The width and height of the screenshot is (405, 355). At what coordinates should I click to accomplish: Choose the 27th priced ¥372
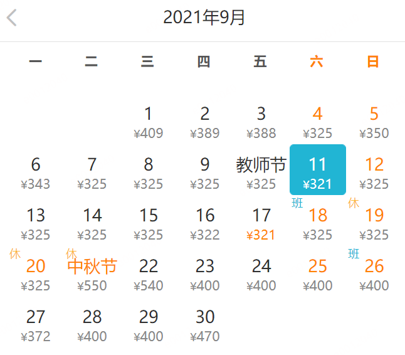[35, 322]
